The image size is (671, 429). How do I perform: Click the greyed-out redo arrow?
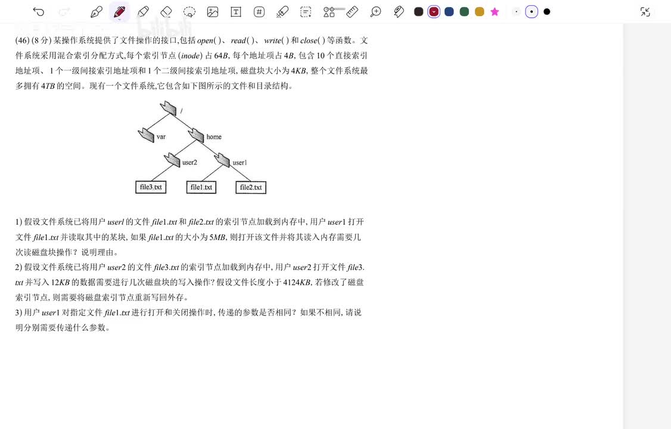[x=64, y=12]
